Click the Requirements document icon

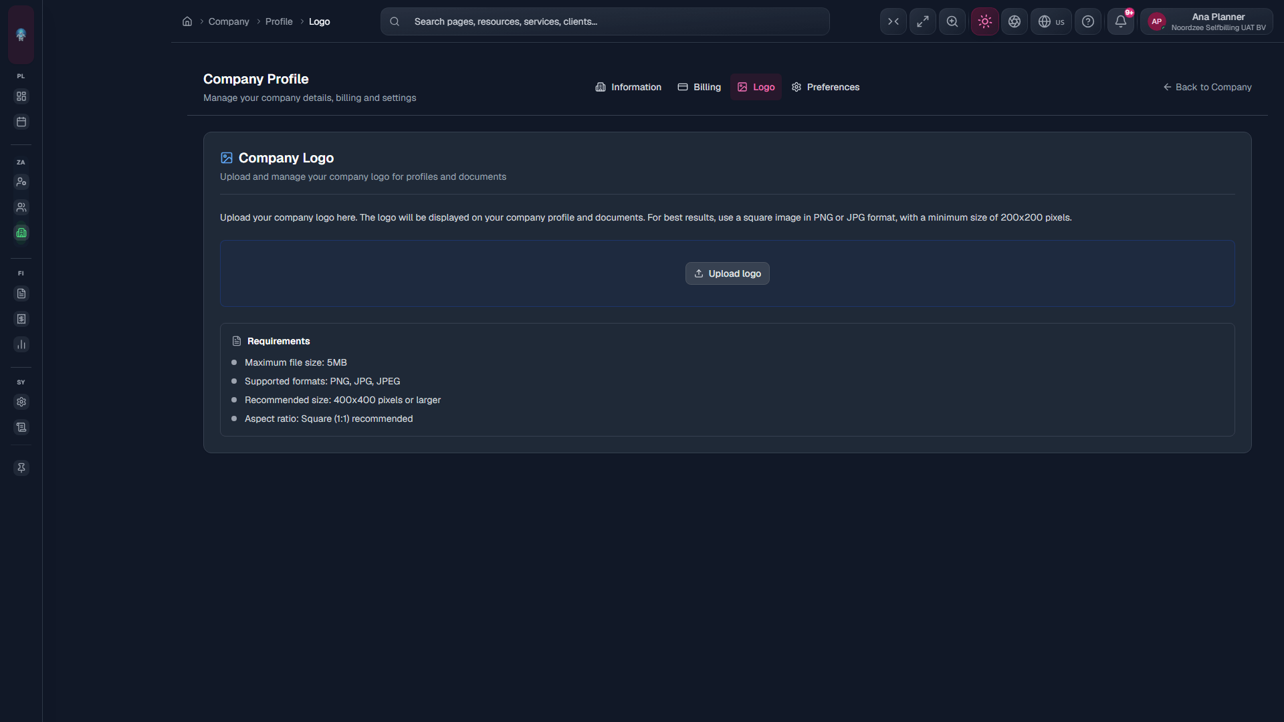tap(237, 341)
